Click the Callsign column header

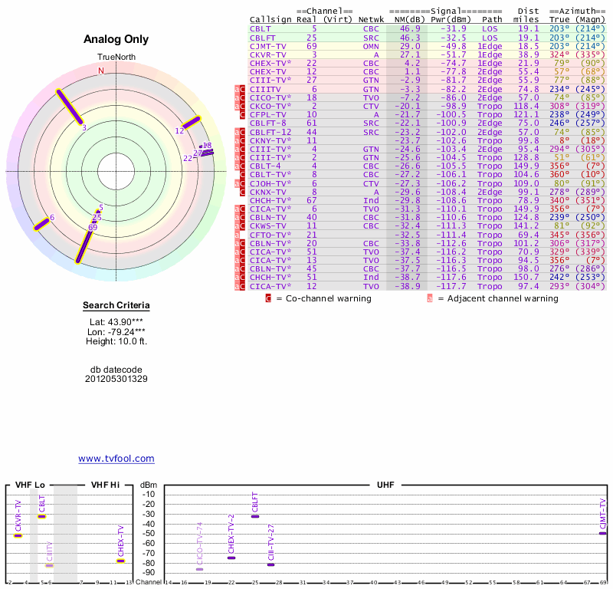pyautogui.click(x=270, y=19)
